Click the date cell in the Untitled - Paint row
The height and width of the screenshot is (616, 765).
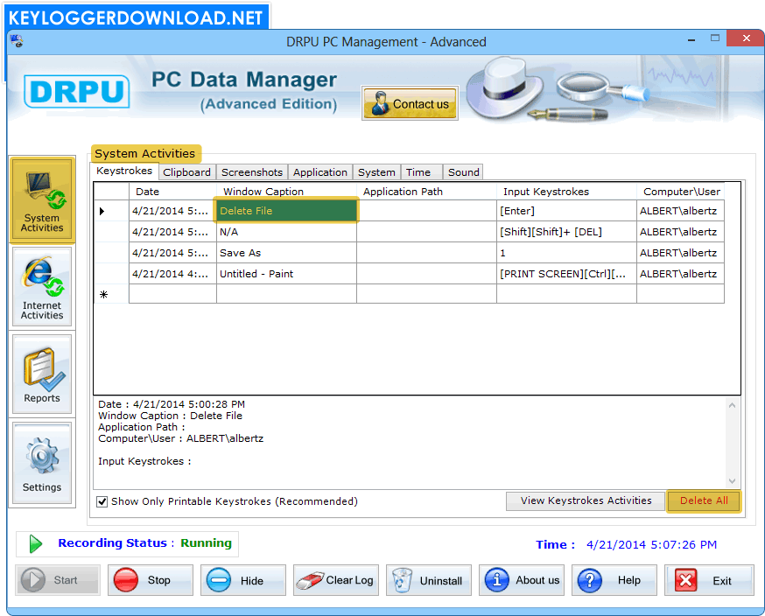click(172, 274)
